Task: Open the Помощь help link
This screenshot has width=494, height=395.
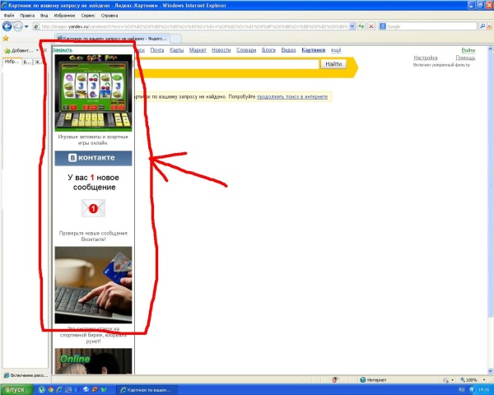Action: [x=465, y=58]
